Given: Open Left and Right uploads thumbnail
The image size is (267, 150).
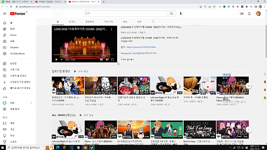Looking at the screenshot, I should coord(167,86).
